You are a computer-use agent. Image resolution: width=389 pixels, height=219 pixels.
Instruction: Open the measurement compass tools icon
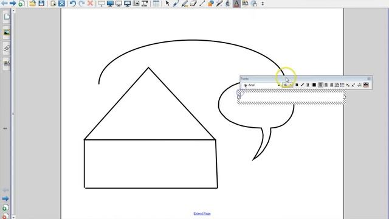pos(254,3)
